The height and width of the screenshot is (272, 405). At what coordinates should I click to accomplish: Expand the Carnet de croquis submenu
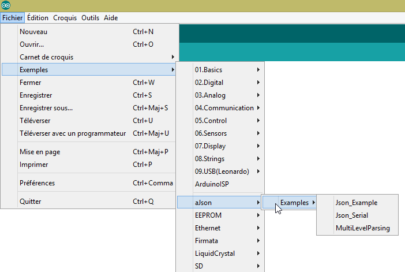pyautogui.click(x=46, y=57)
